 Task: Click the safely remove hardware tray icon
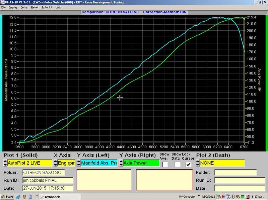pos(219,196)
